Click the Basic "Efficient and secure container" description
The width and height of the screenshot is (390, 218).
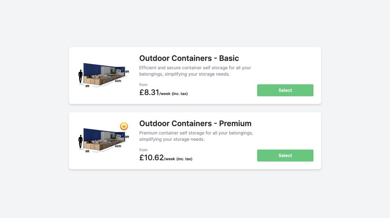coord(195,71)
